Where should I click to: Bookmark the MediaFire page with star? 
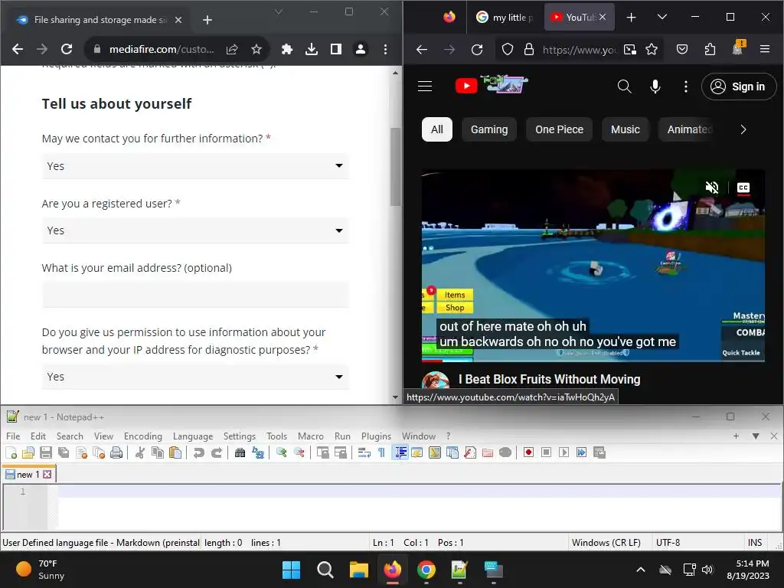tap(256, 49)
